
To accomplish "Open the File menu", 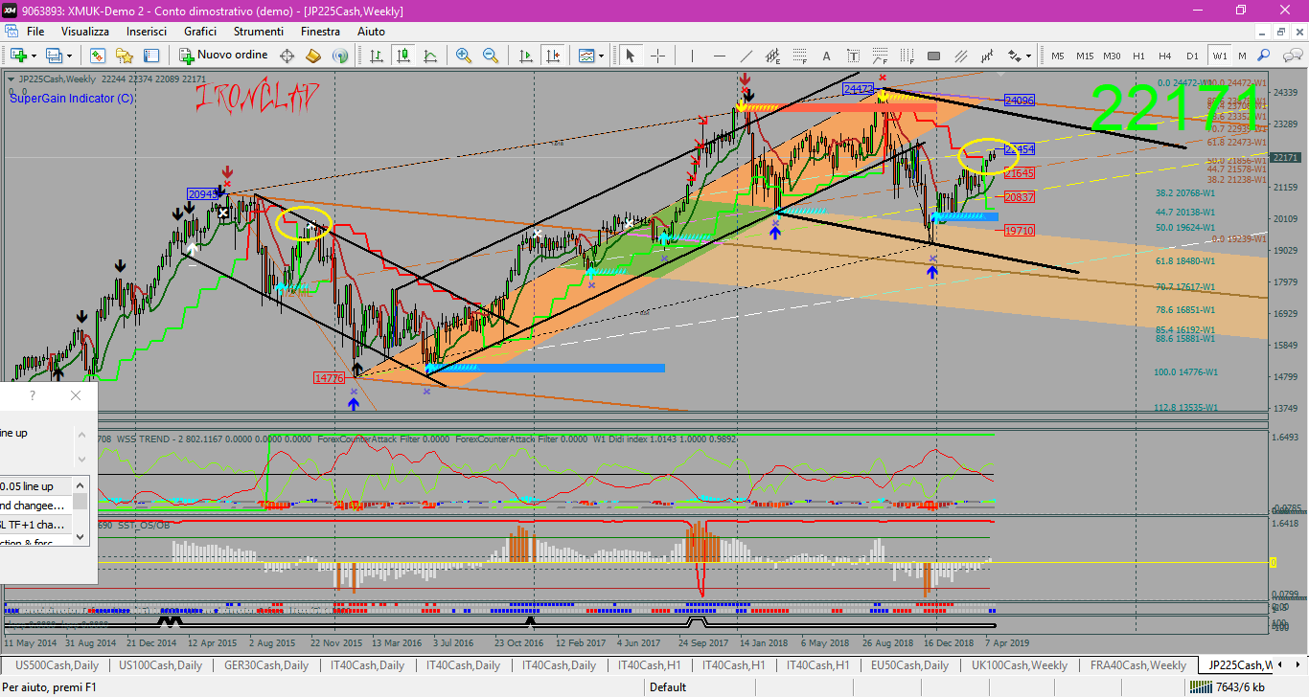I will (x=35, y=32).
